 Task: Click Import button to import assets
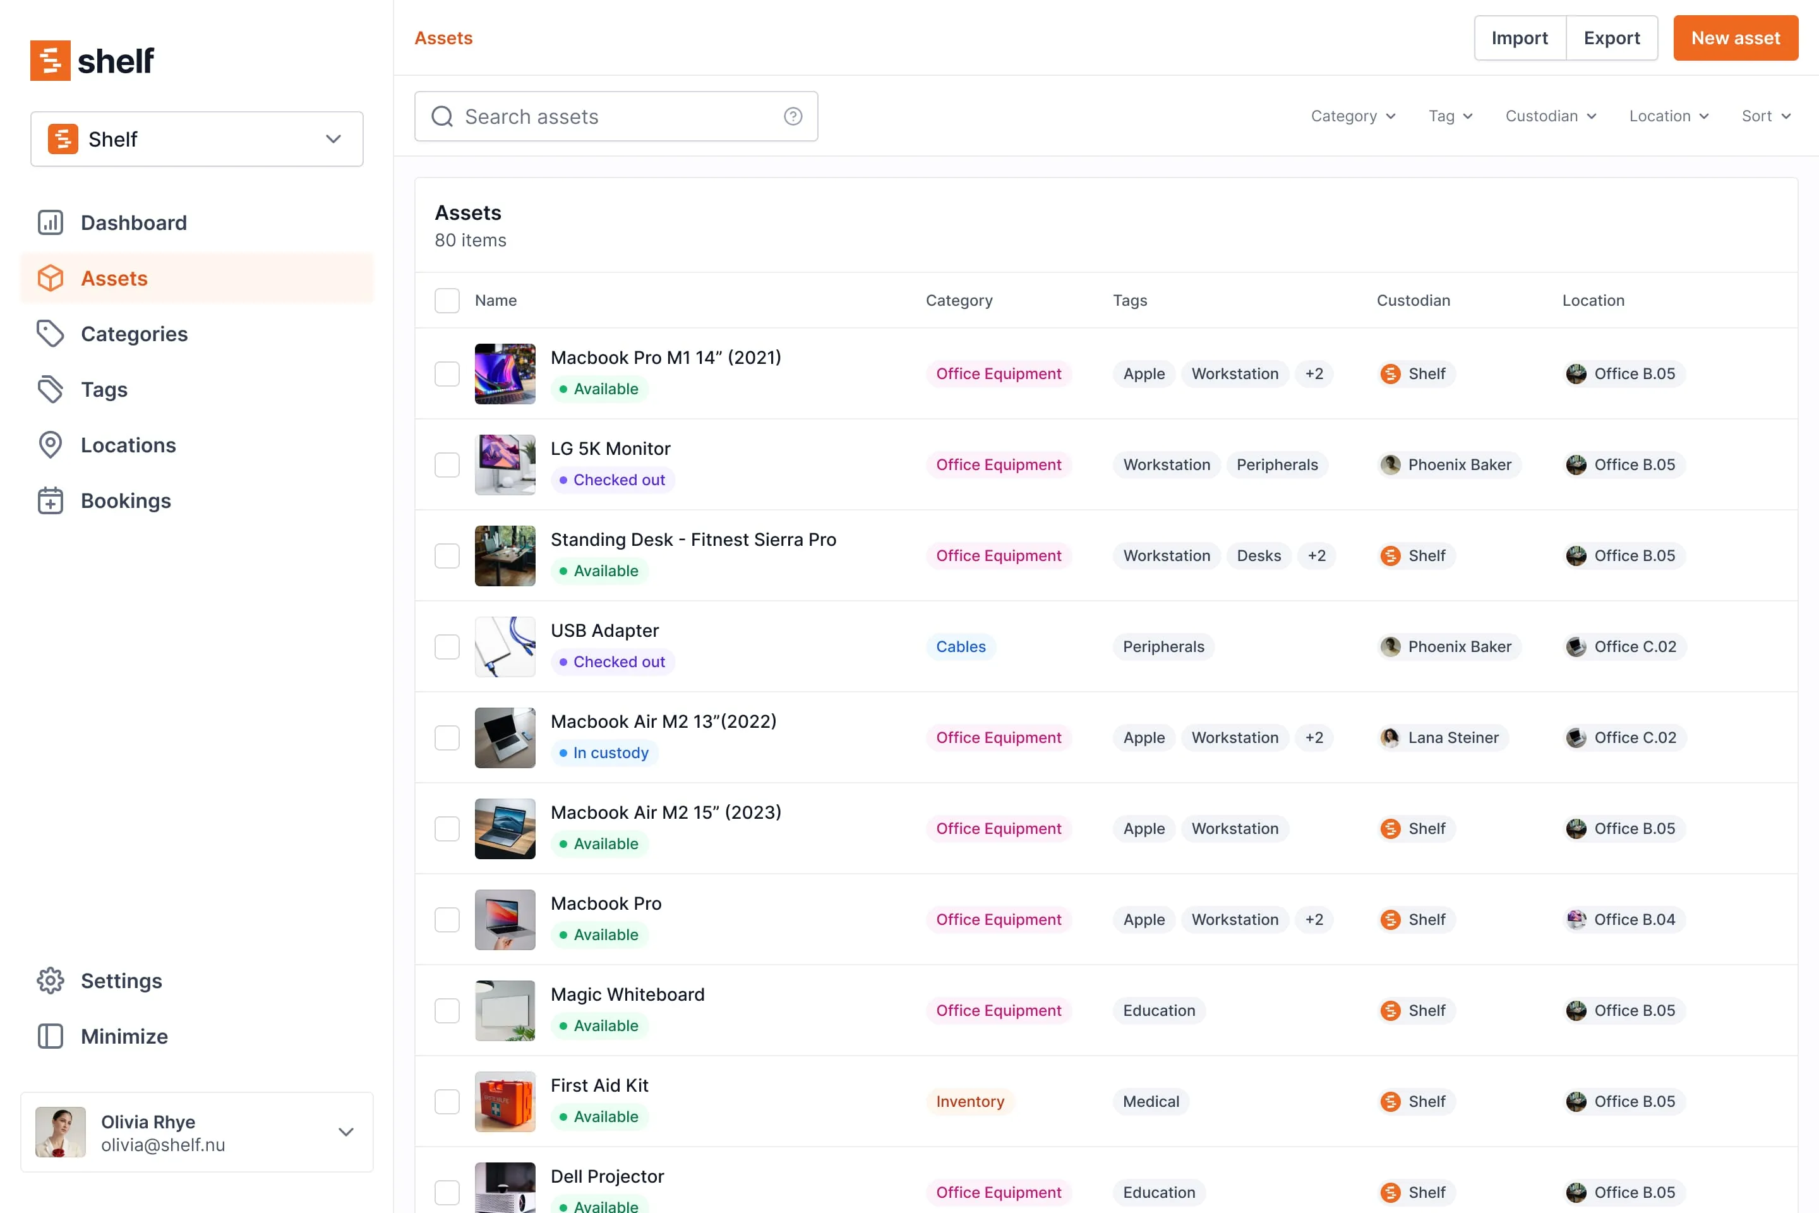[x=1518, y=37]
